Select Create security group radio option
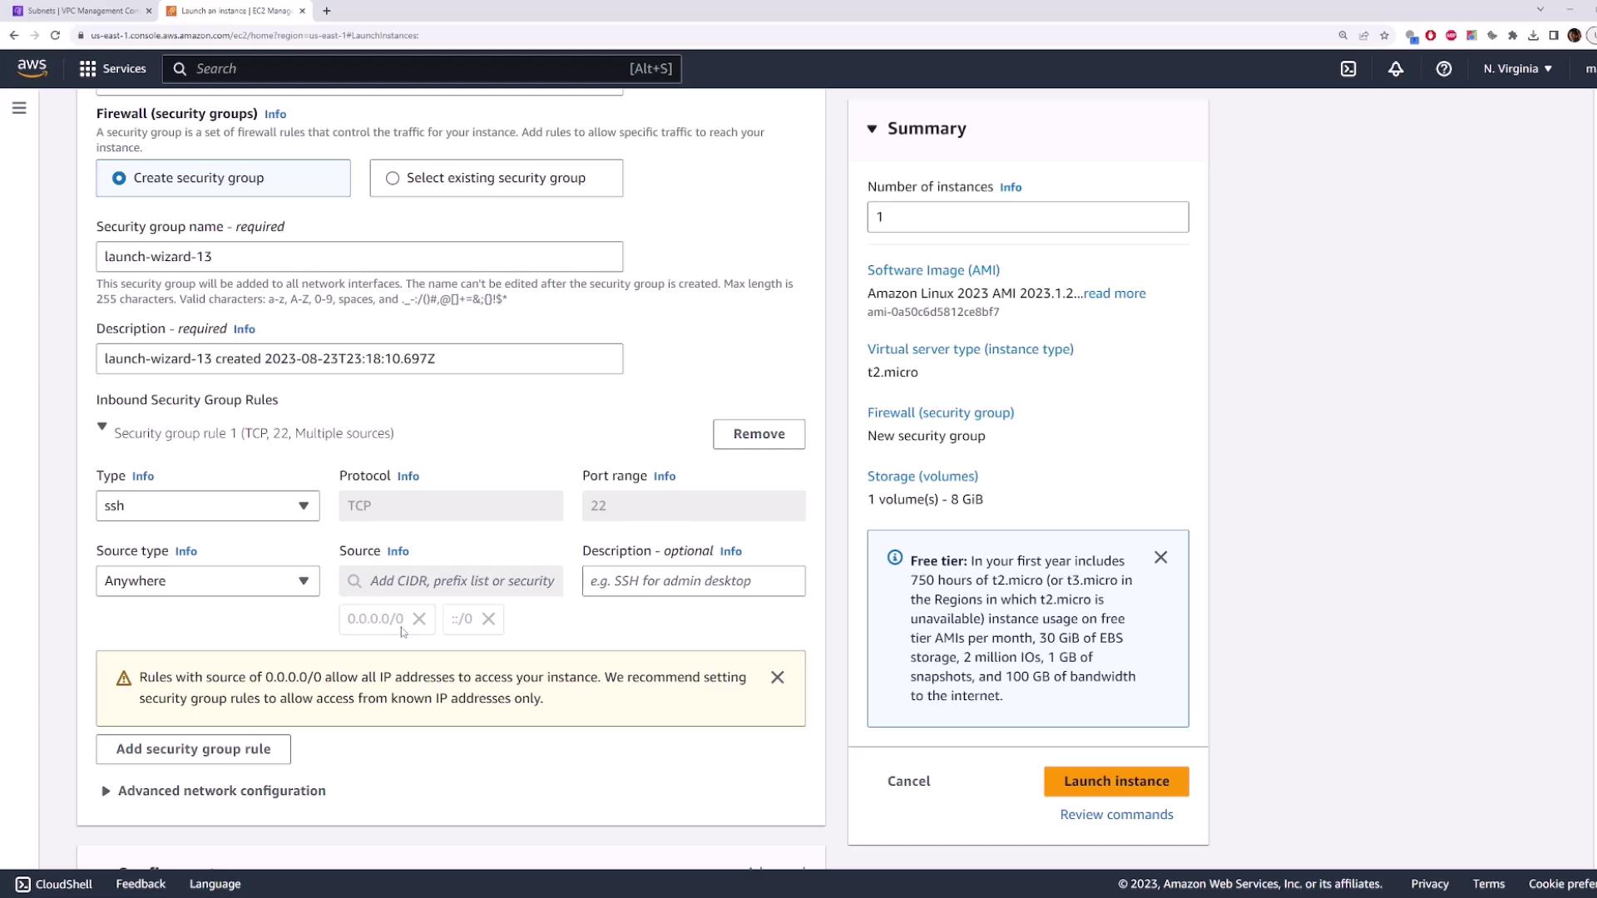The width and height of the screenshot is (1597, 898). pyautogui.click(x=119, y=178)
